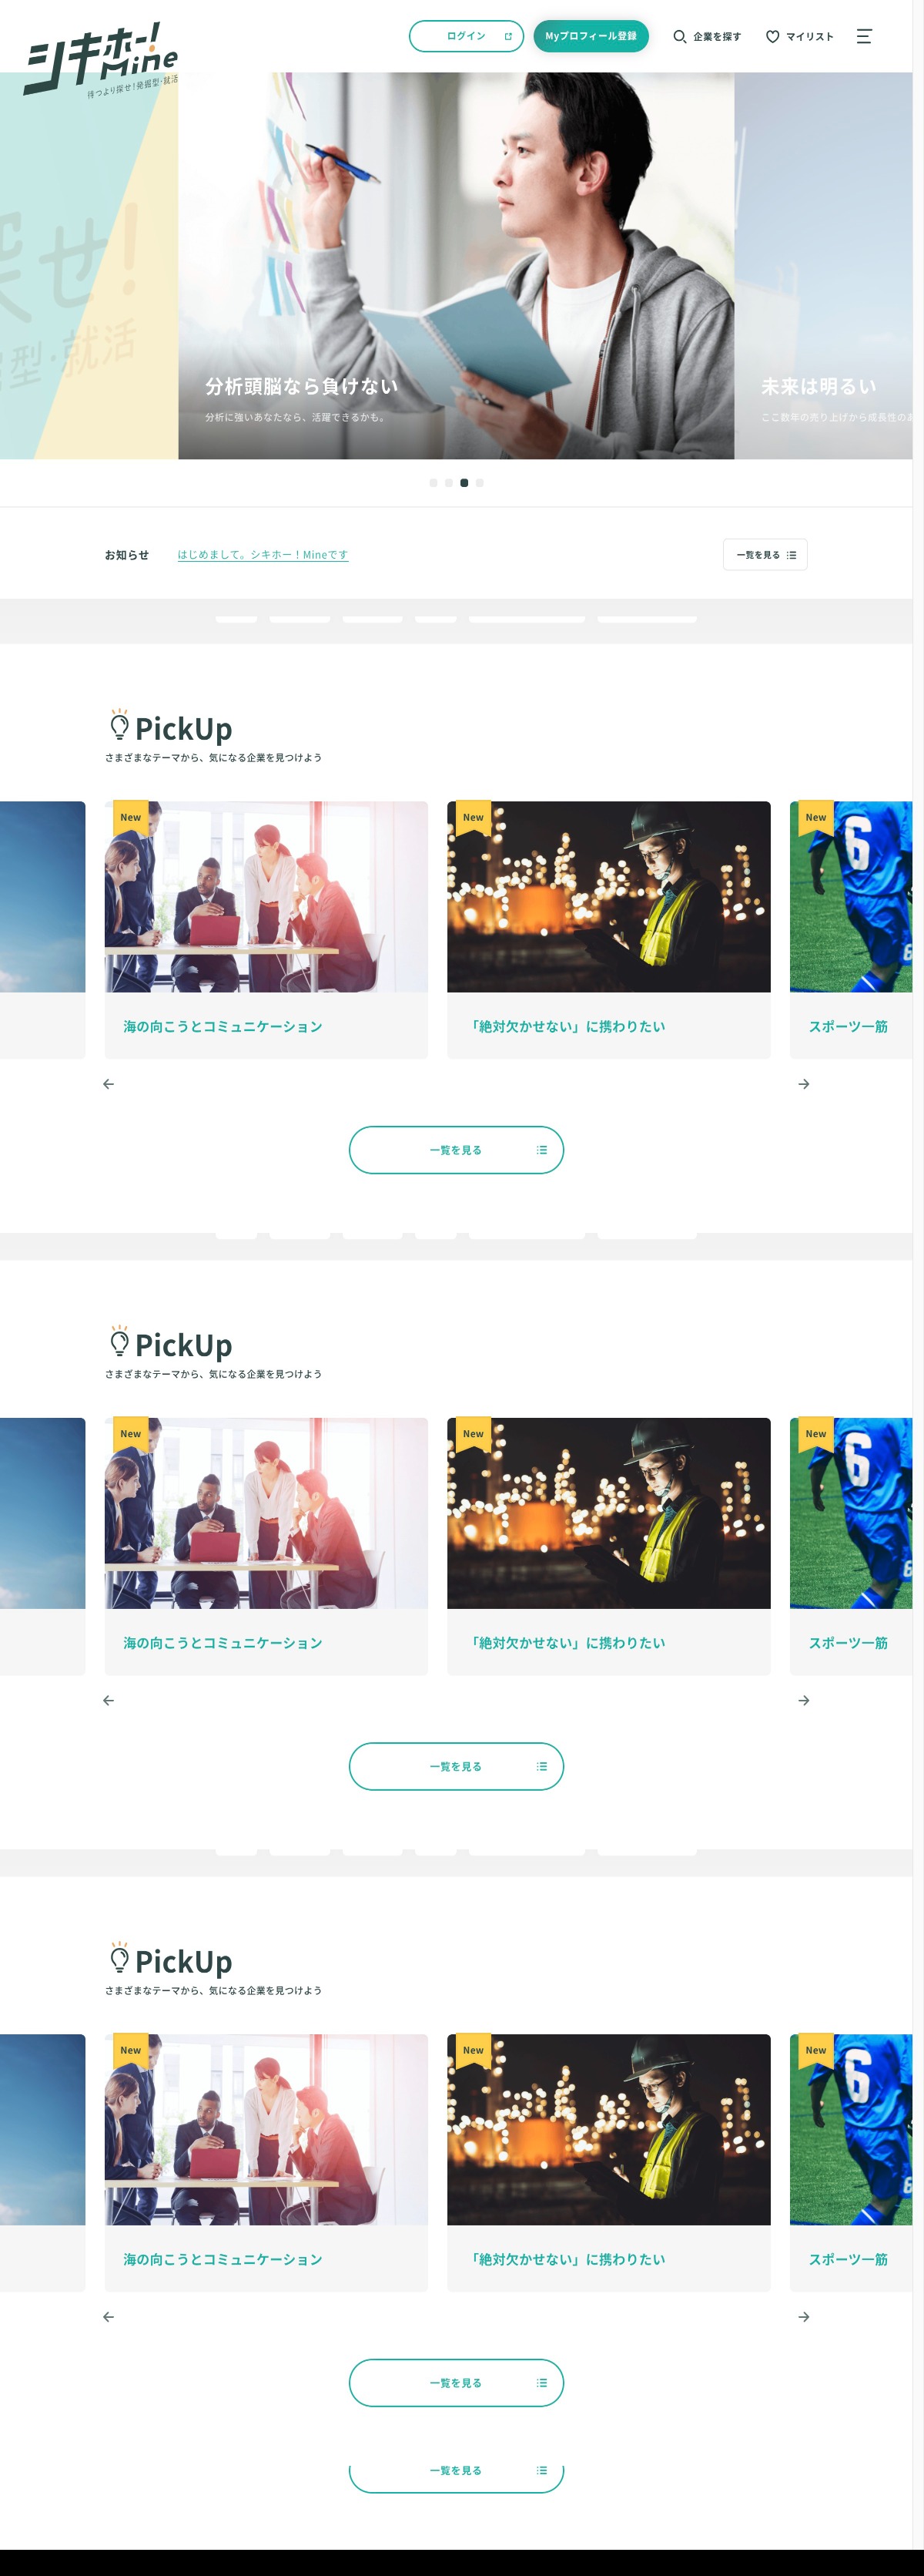Open the 未来は明るい hero slide

pyautogui.click(x=823, y=266)
